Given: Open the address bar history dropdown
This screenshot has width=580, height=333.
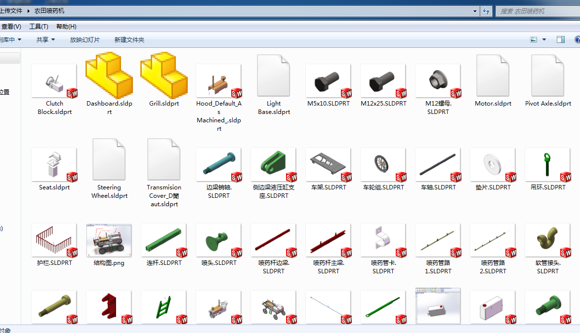Looking at the screenshot, I should tap(475, 11).
